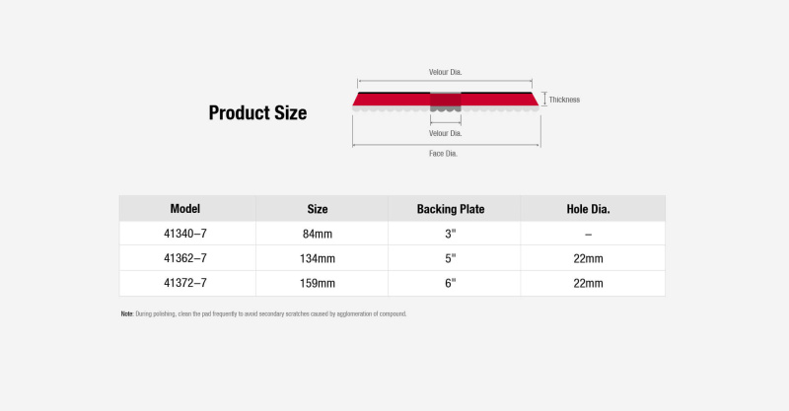Select model number 41362–7 cell
The height and width of the screenshot is (411, 789).
pyautogui.click(x=185, y=258)
